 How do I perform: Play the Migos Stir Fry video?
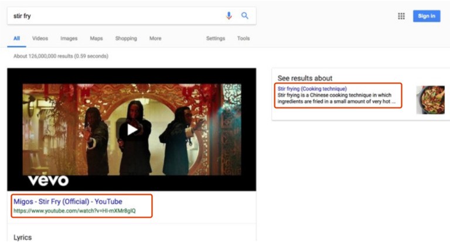pos(131,129)
